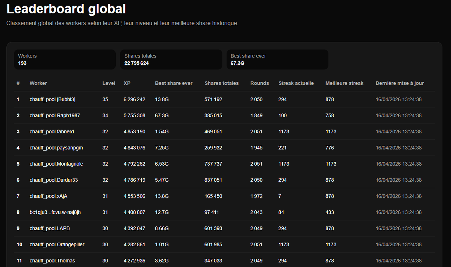Viewport: 451px width, 267px height.
Task: Select worker chauff_pool.fabnerd
Action: coord(51,132)
